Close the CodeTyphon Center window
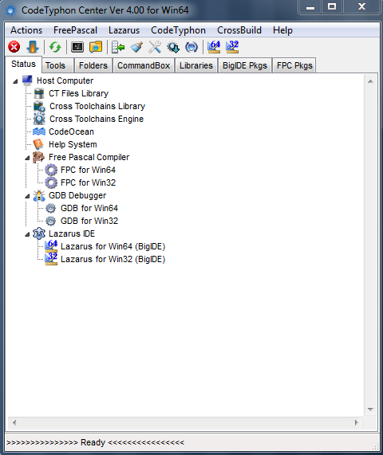The height and width of the screenshot is (455, 383). click(361, 7)
